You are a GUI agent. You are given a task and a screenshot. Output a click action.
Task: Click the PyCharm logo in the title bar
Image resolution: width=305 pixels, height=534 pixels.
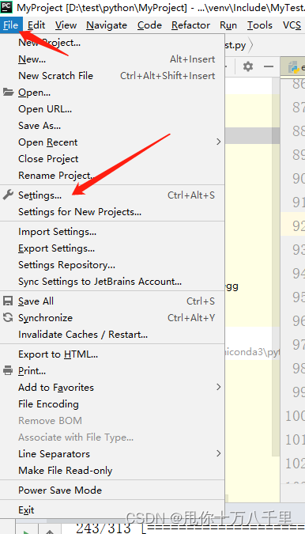click(x=6, y=7)
